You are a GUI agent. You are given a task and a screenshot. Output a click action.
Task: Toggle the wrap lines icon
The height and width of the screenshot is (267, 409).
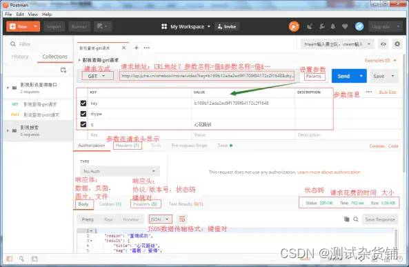coord(182,219)
